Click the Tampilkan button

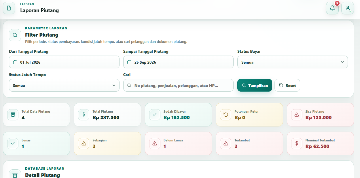(255, 85)
